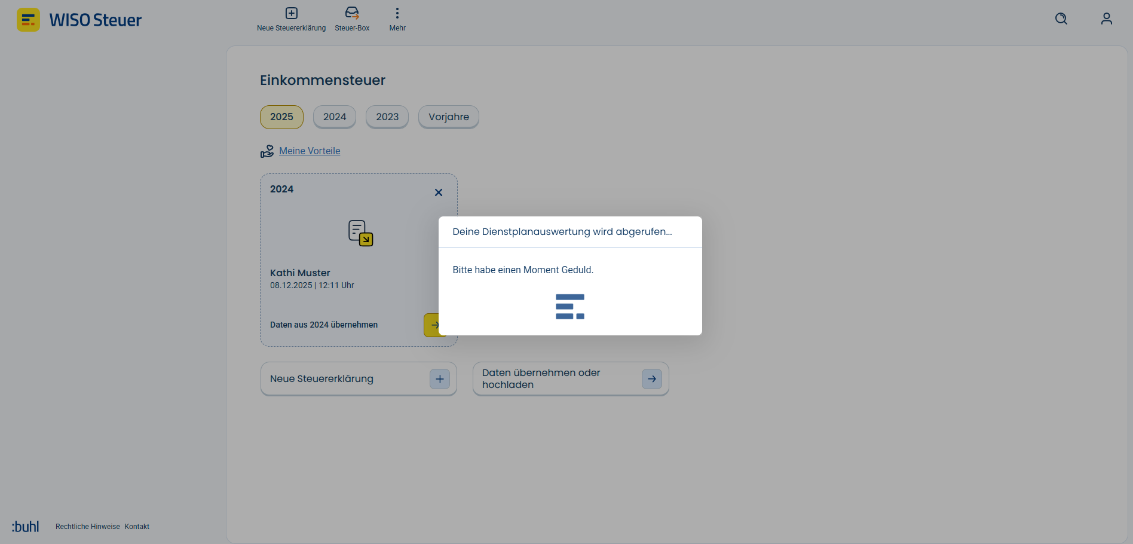Select the Vorjahre tab
Viewport: 1133px width, 544px height.
(449, 117)
